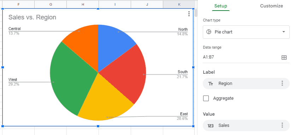Click the 14.8% percentage value
Image resolution: width=295 pixels, height=135 pixels.
tap(182, 34)
